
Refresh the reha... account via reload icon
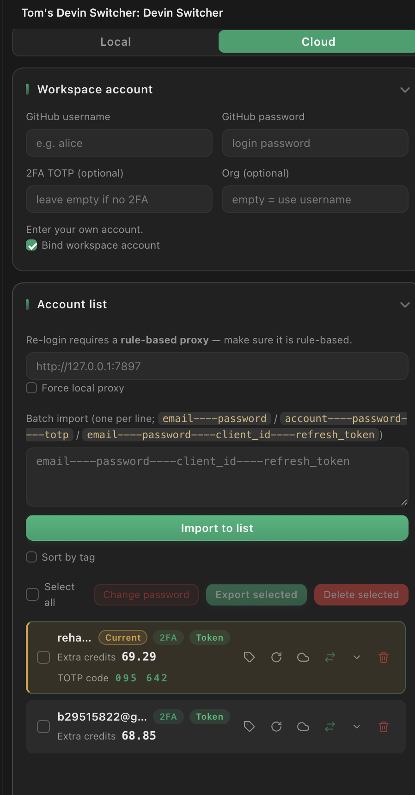pyautogui.click(x=276, y=657)
